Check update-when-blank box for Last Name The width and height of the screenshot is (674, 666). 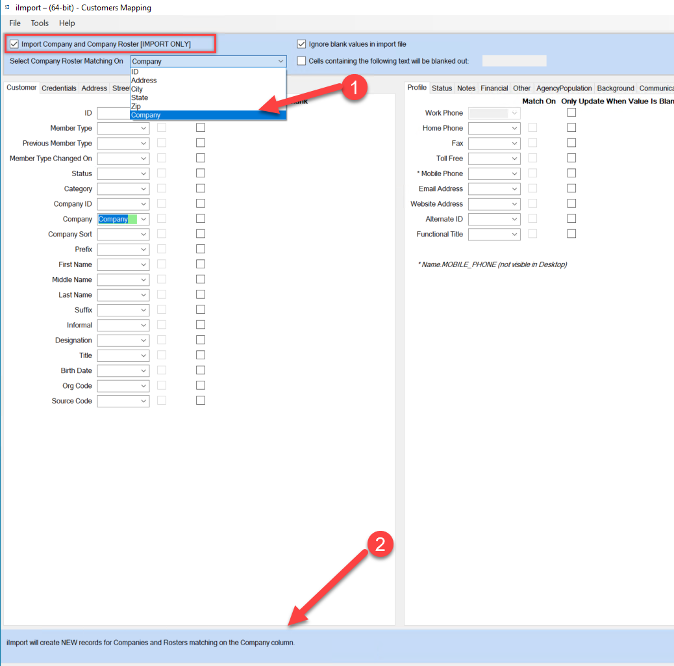tap(201, 295)
